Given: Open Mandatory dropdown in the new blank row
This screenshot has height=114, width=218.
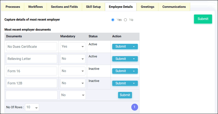Looking at the screenshot, I should click(x=73, y=95).
